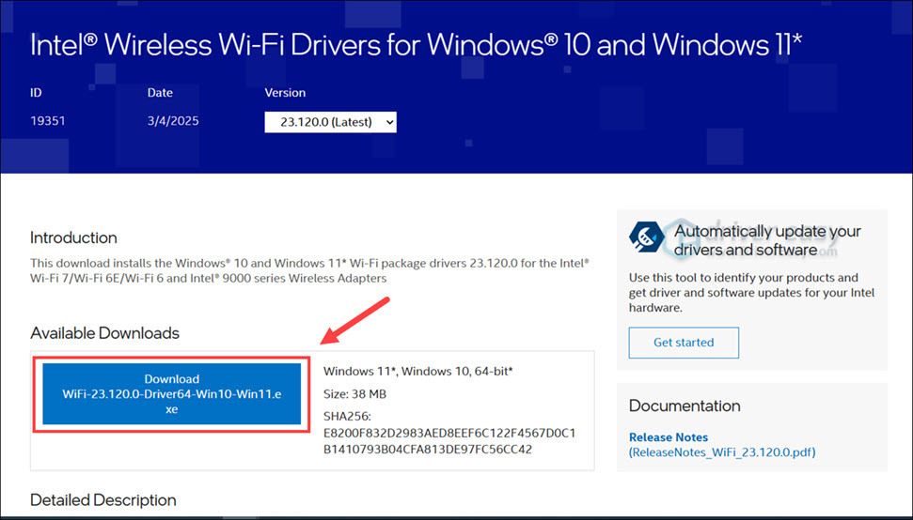This screenshot has width=913, height=520.
Task: Open the Release Notes link
Action: click(669, 437)
